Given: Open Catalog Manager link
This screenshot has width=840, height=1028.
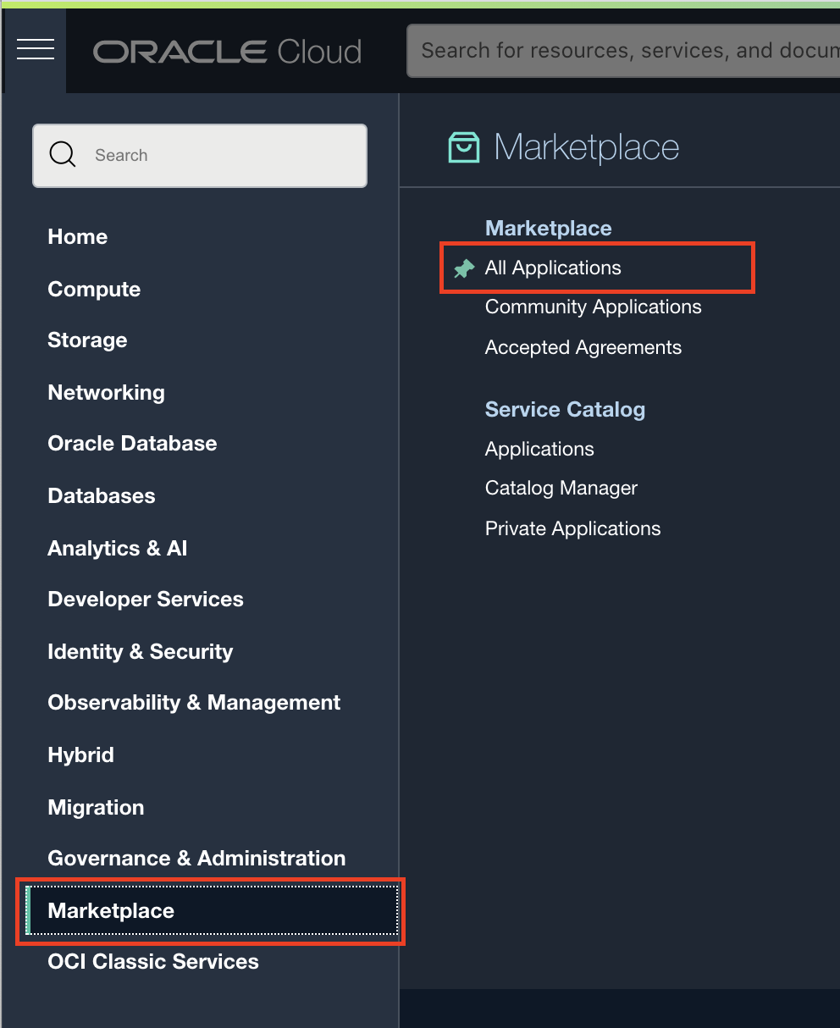Looking at the screenshot, I should point(561,489).
